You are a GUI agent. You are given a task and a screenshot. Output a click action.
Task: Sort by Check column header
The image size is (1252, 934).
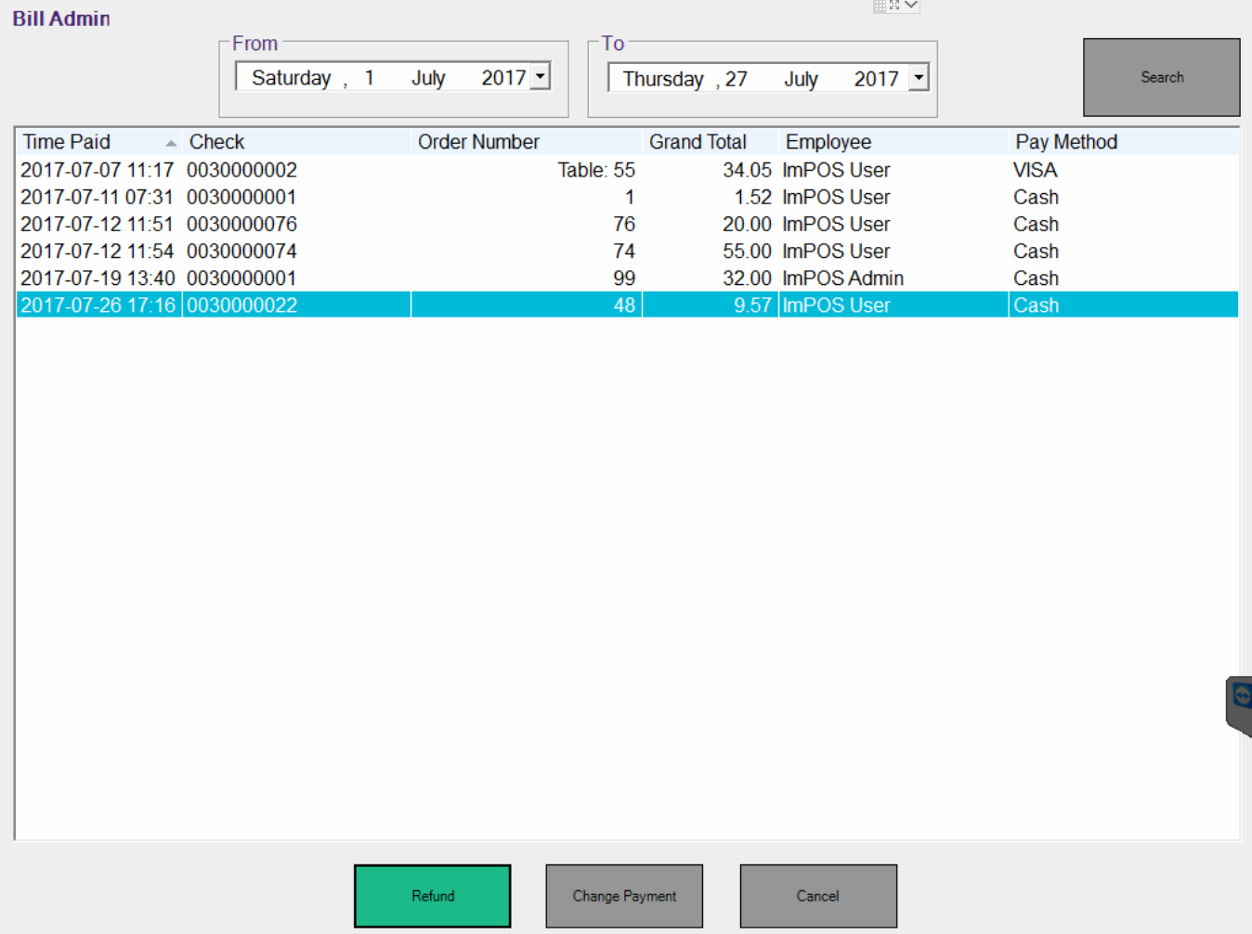[x=296, y=142]
